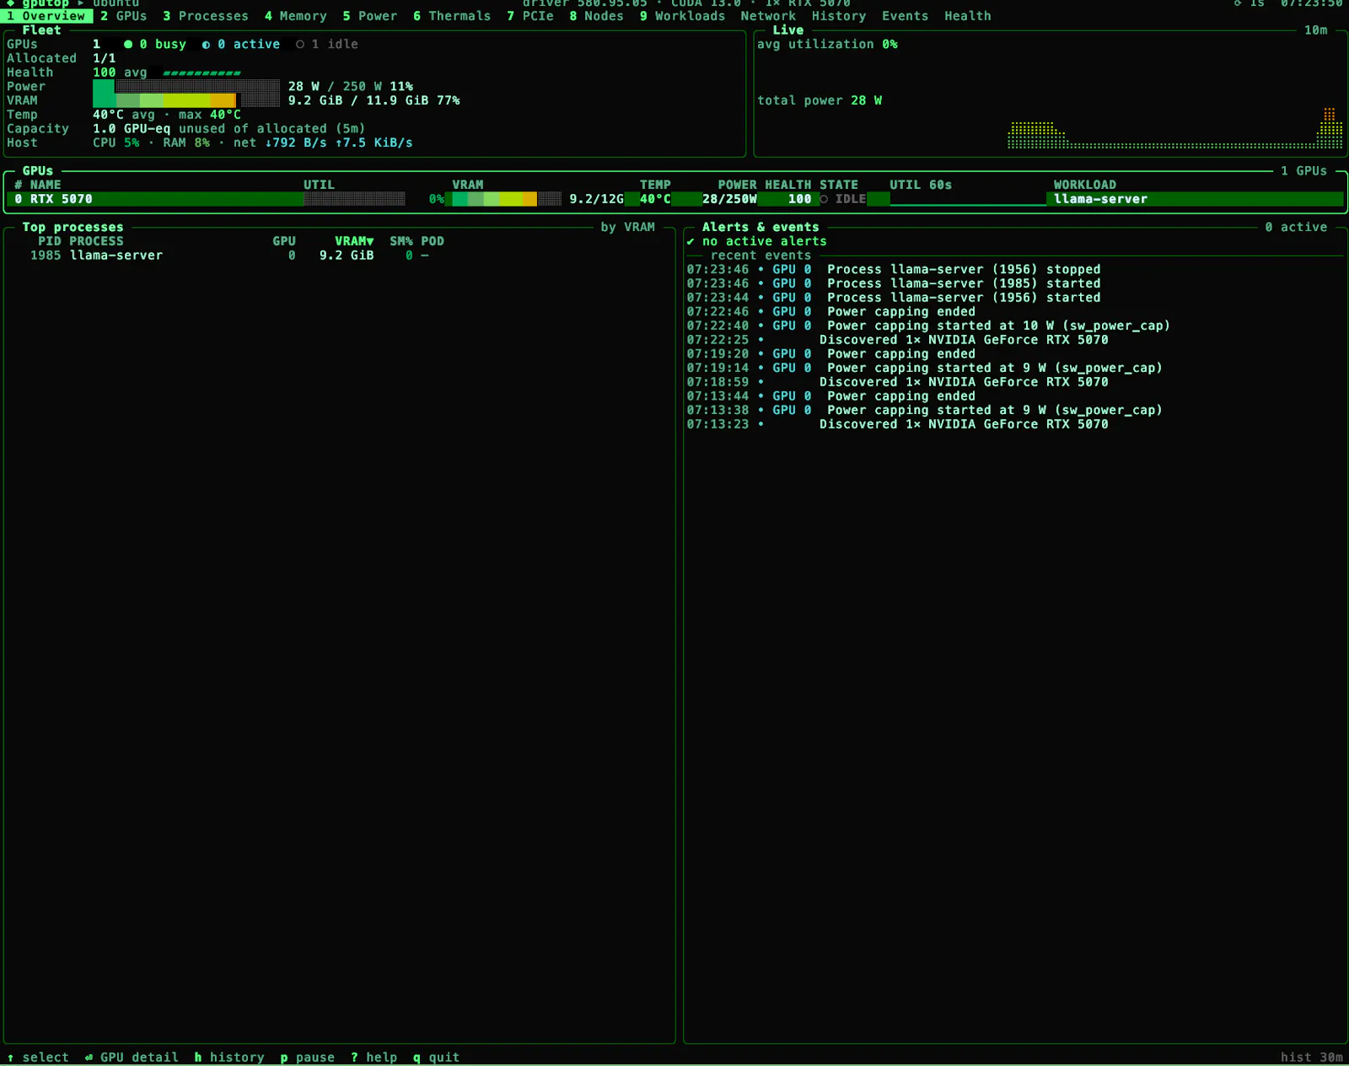Click the llama-server workload cell
The height and width of the screenshot is (1066, 1349).
point(1100,199)
